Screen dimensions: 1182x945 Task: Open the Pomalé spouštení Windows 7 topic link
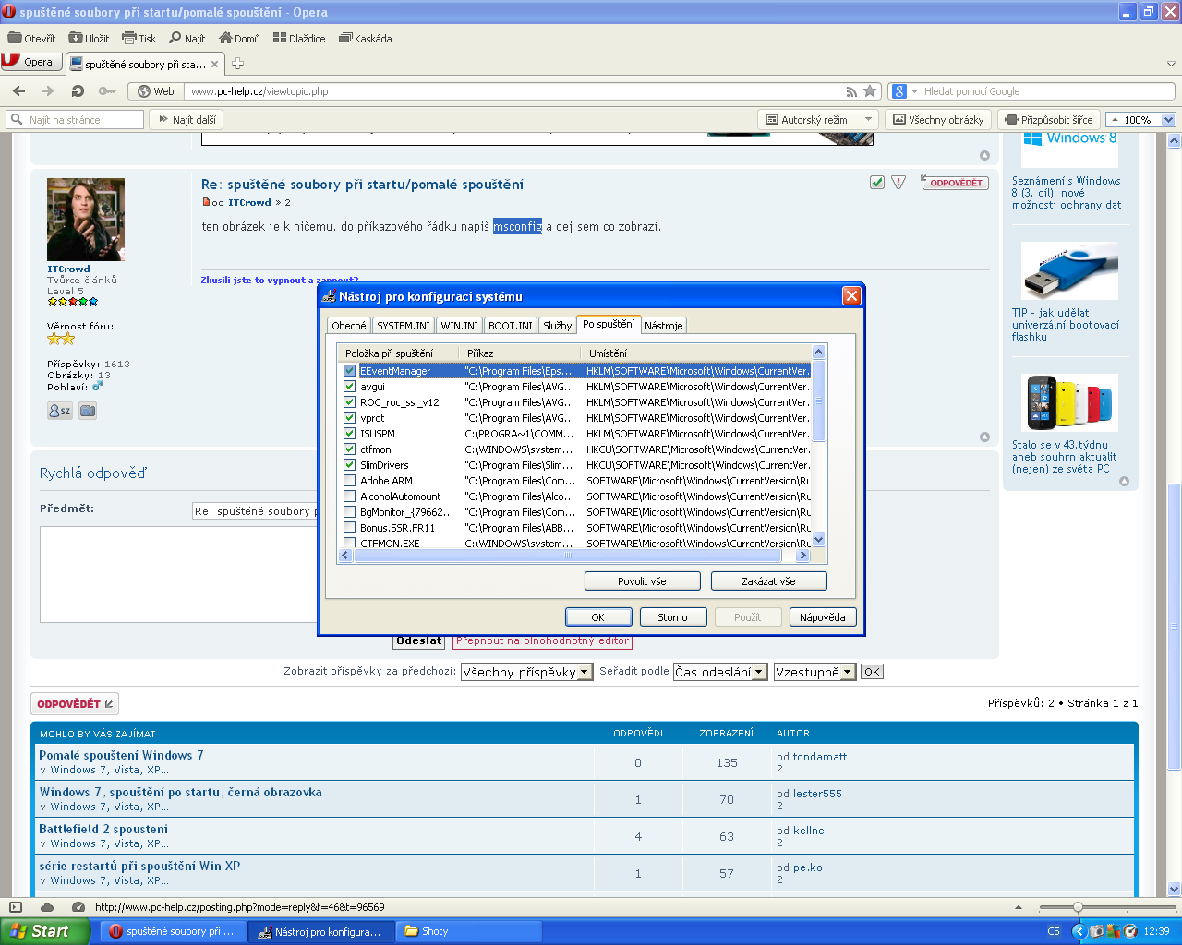click(x=121, y=755)
